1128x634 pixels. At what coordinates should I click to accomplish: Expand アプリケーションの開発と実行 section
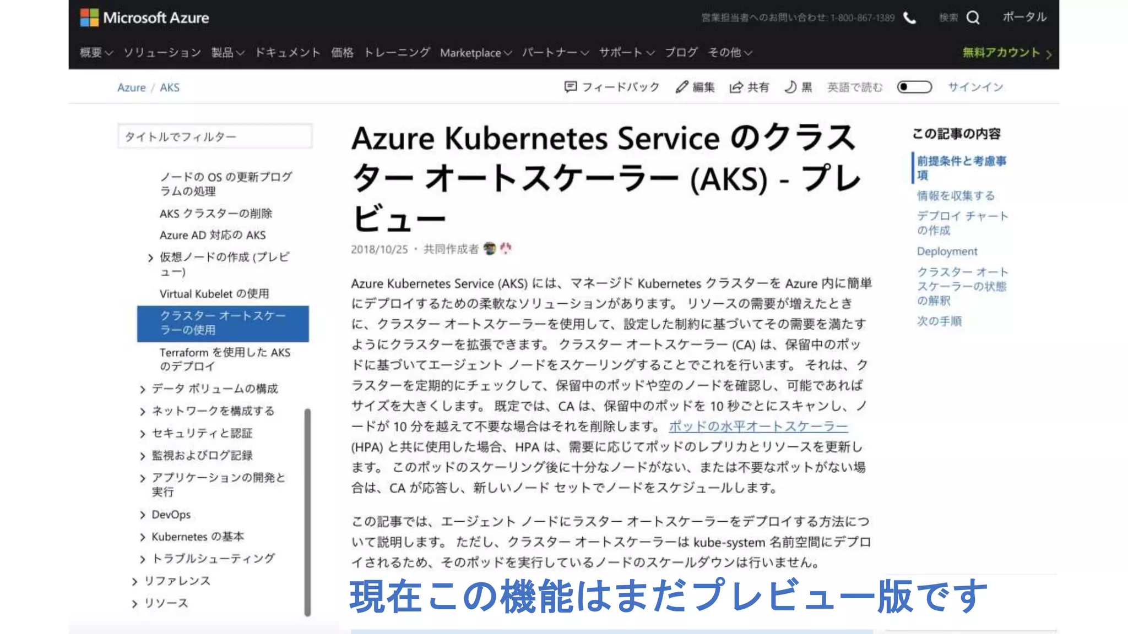click(143, 478)
